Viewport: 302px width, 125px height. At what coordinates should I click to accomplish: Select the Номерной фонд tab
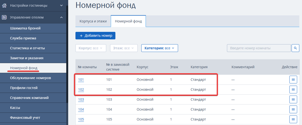(x=128, y=21)
